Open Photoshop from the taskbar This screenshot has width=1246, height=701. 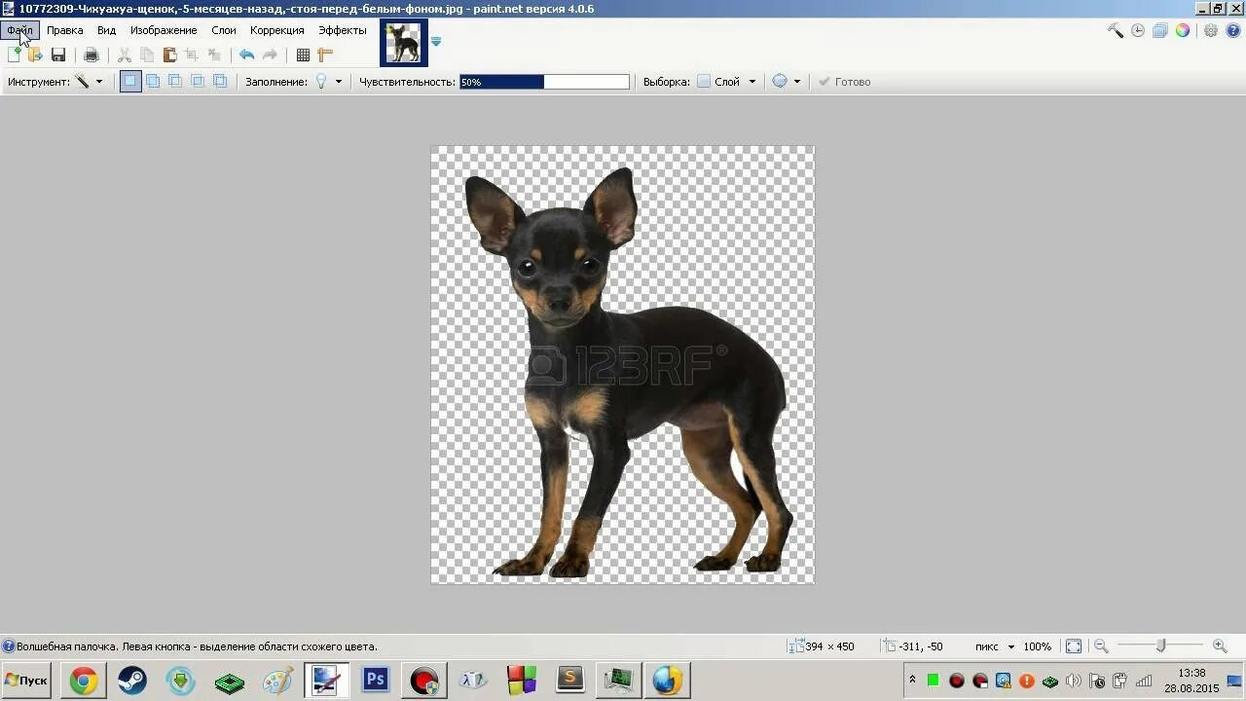pyautogui.click(x=376, y=681)
